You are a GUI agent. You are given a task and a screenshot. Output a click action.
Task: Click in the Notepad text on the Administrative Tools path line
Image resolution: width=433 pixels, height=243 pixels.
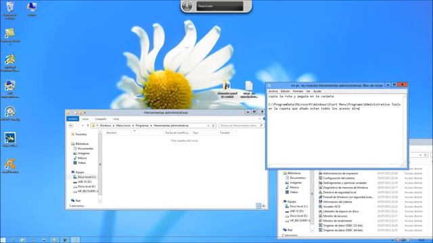coord(334,105)
